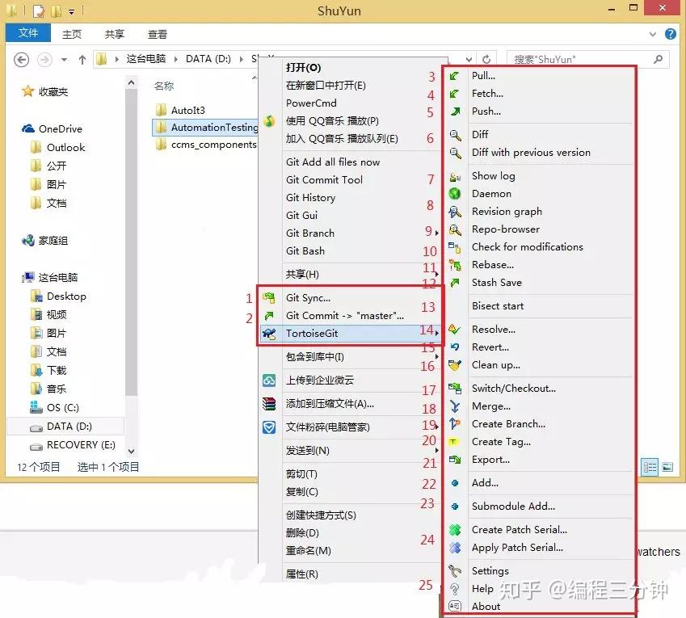Image resolution: width=686 pixels, height=618 pixels.
Task: Select Git History entry
Action: [x=310, y=198]
